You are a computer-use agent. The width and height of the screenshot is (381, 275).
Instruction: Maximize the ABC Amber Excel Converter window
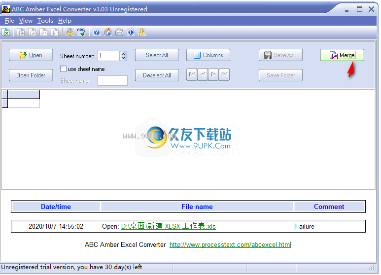point(359,9)
